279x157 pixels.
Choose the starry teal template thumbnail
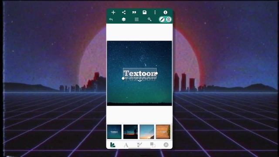[114, 132]
